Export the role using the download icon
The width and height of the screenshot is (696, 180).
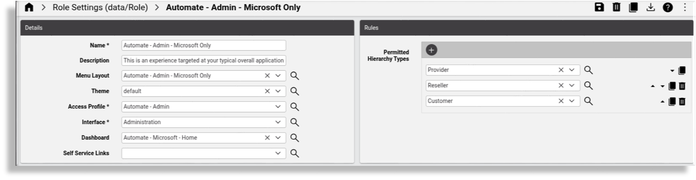click(x=650, y=7)
